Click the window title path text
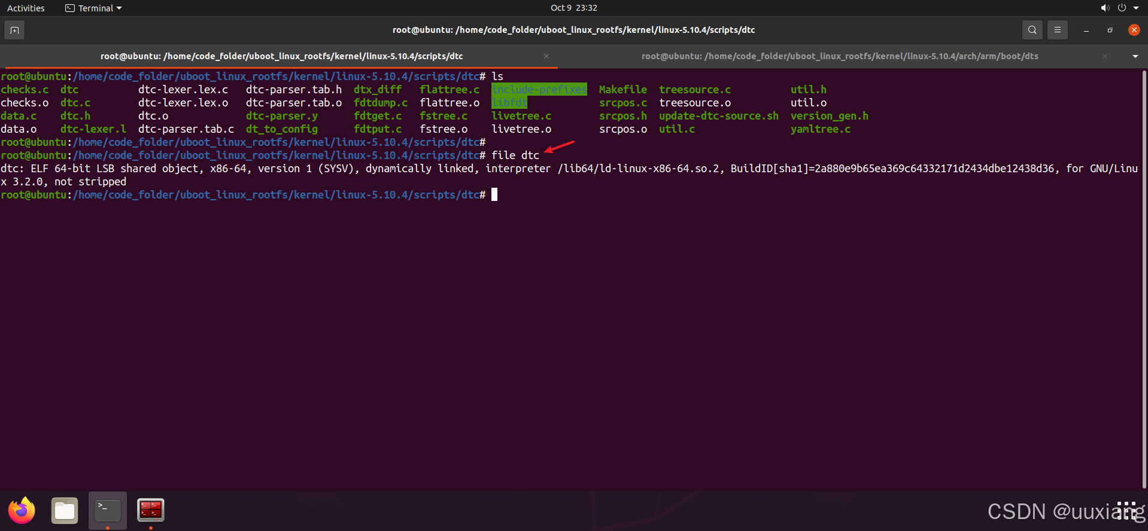This screenshot has width=1148, height=531. 574,30
